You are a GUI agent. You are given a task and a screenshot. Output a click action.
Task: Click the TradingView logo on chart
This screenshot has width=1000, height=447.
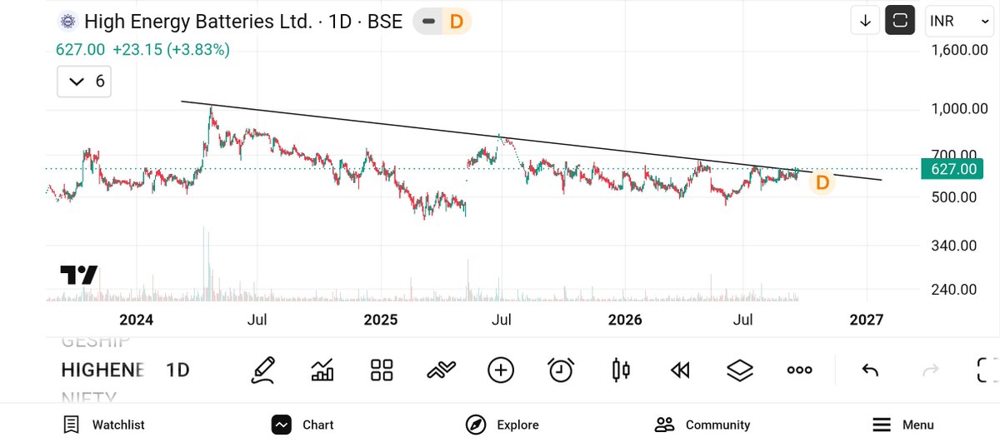pos(79,275)
